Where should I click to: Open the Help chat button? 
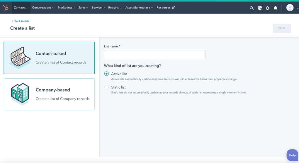pyautogui.click(x=292, y=155)
